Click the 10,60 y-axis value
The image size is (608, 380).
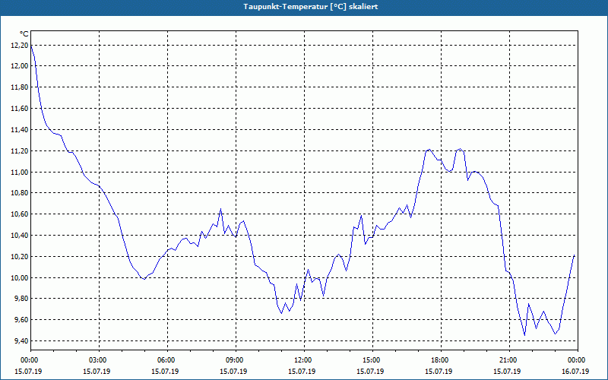[x=20, y=214]
